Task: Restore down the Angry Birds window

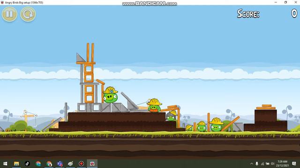Action: coord(285,2)
